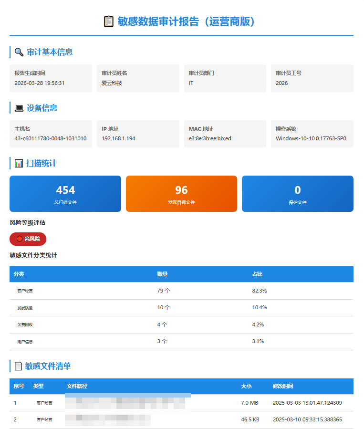Viewport: 364px width, 429px height.
Task: Click the 设备信息 section heading
Action: 42,108
